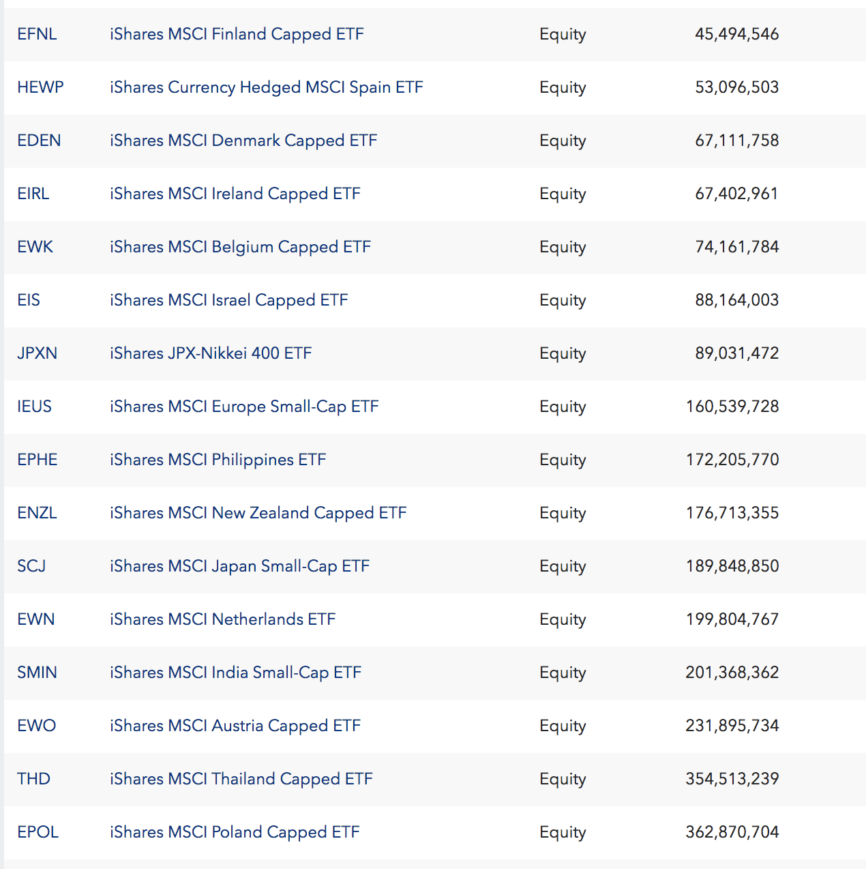Viewport: 866px width, 869px height.
Task: Open iShares MSCI Ireland Capped ETF
Action: 235,194
